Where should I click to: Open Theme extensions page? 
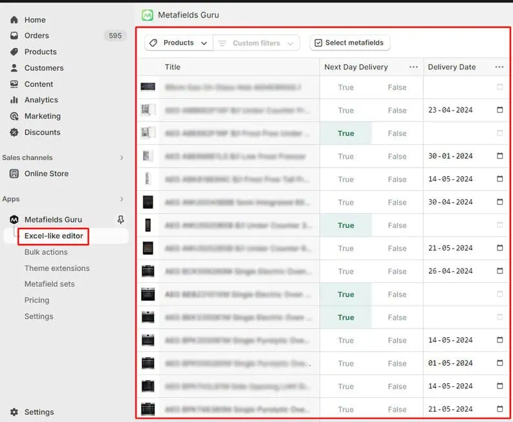point(57,268)
